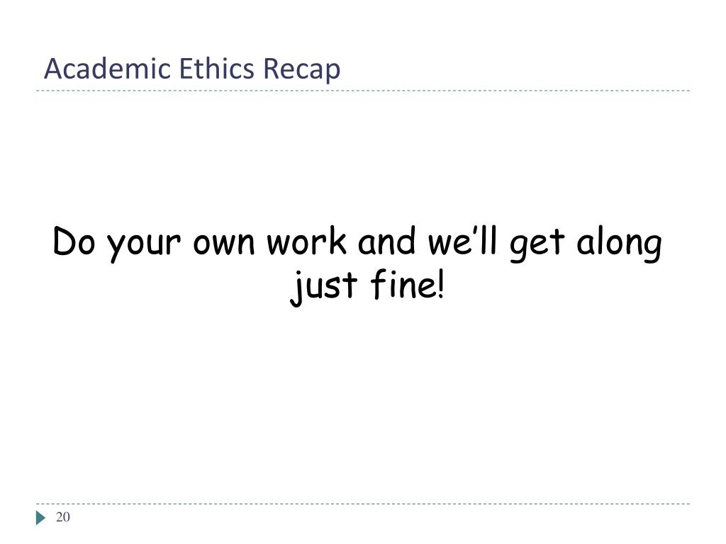The width and height of the screenshot is (726, 544).
Task: Click the word "work" in body text
Action: click(x=307, y=241)
